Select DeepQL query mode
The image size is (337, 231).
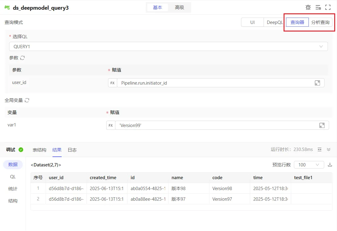(x=274, y=22)
